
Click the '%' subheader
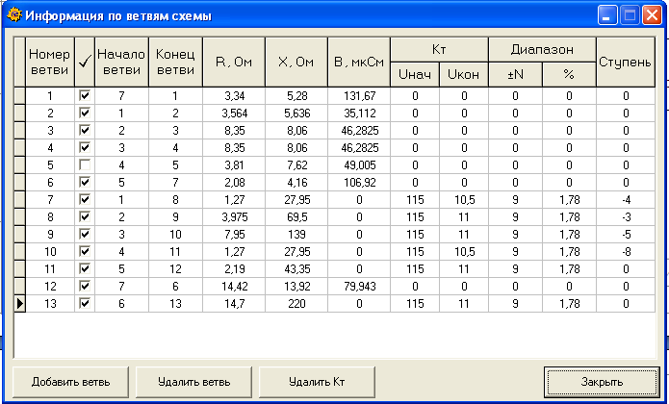coord(569,75)
